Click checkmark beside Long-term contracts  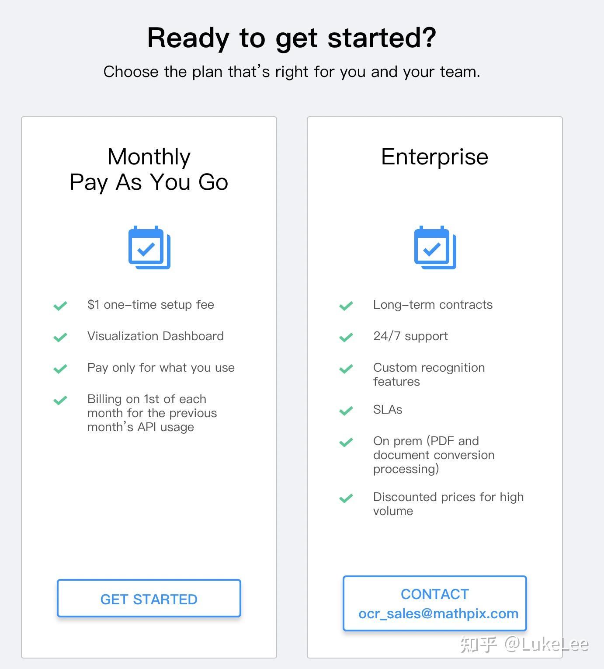click(x=346, y=306)
